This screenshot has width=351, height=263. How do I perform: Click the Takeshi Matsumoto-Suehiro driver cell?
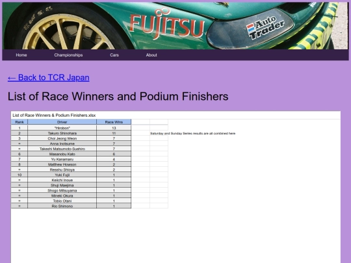point(62,149)
